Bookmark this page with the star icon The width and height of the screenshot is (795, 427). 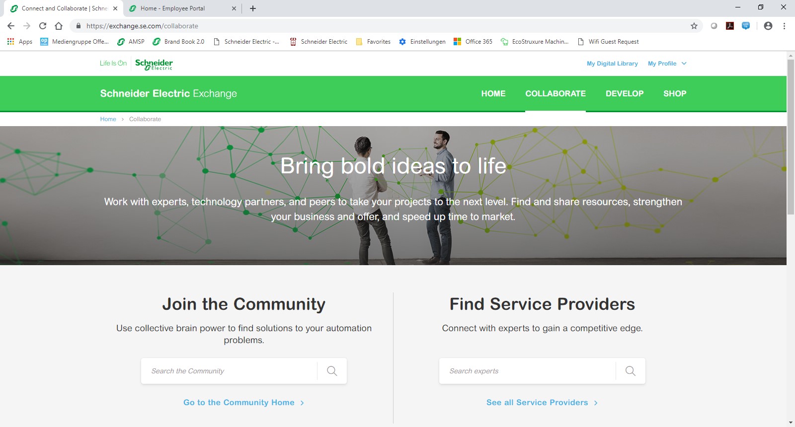click(694, 26)
